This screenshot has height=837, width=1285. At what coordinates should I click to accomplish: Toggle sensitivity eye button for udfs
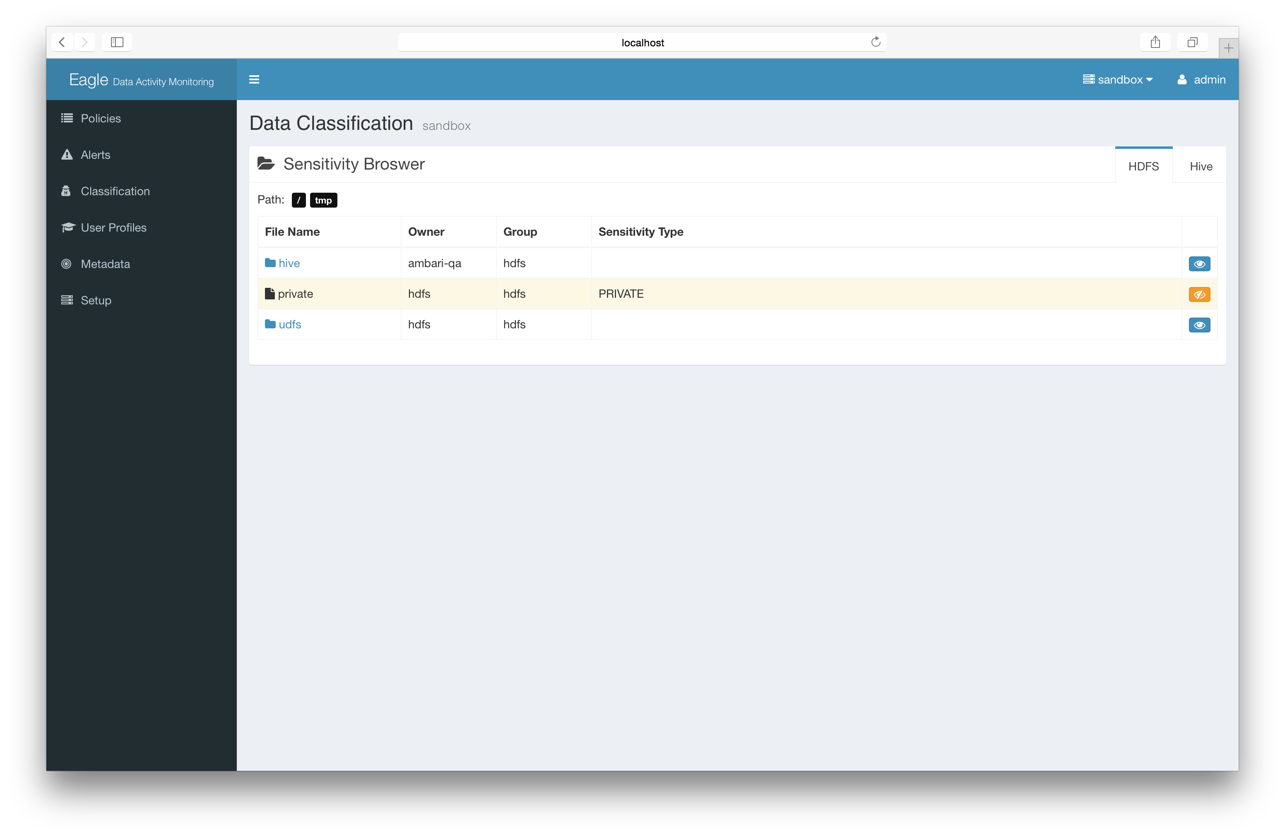1198,325
